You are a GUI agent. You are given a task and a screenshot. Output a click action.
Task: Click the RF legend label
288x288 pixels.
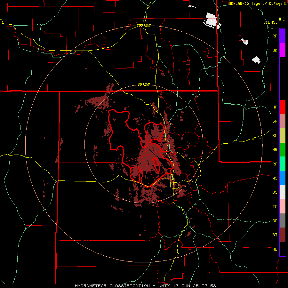(x=275, y=36)
